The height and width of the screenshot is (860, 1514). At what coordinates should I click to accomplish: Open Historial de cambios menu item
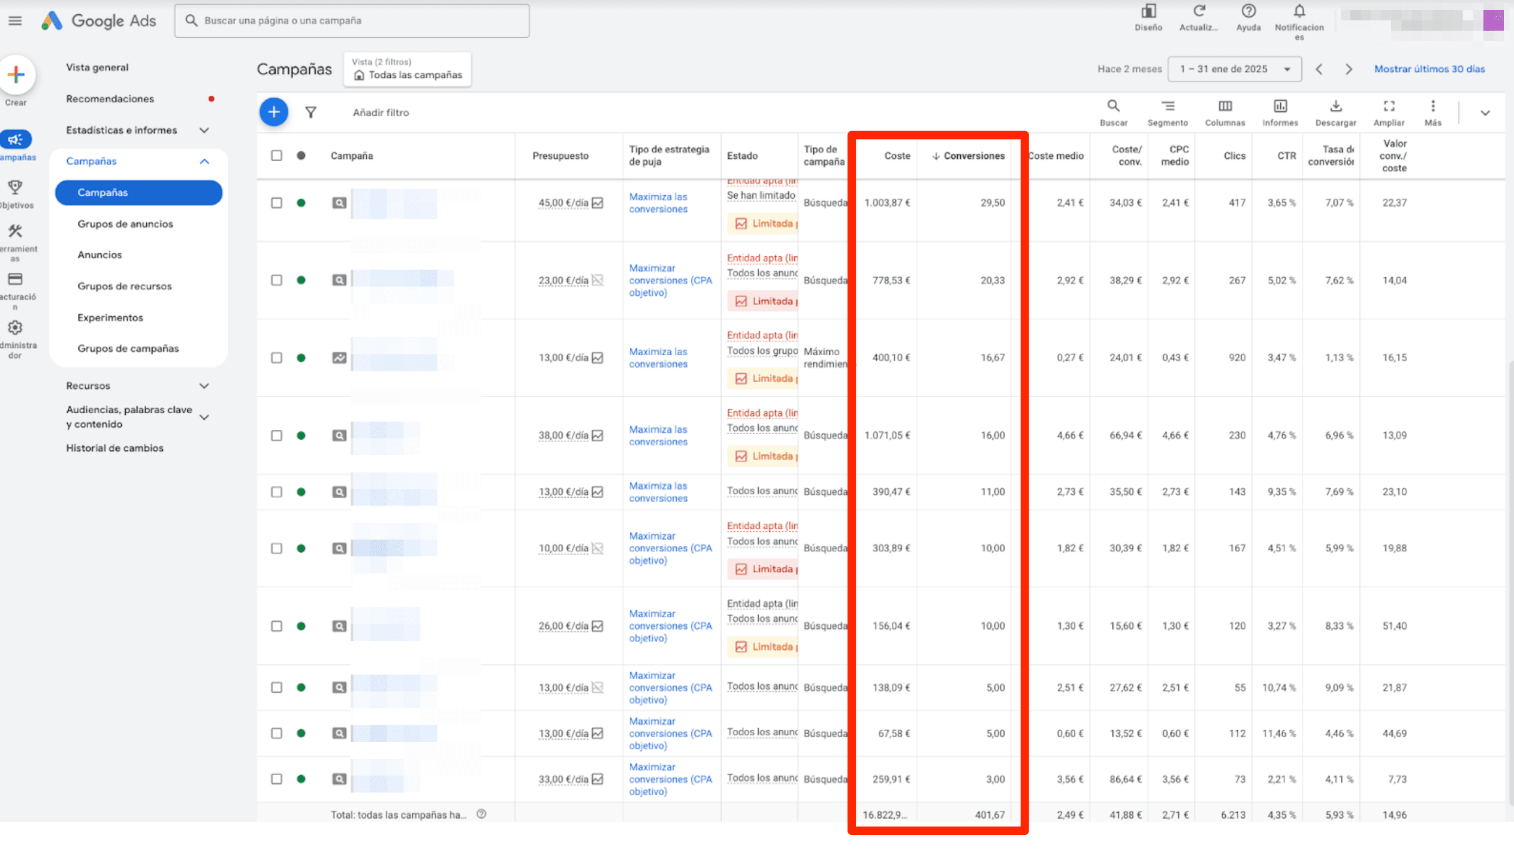114,448
